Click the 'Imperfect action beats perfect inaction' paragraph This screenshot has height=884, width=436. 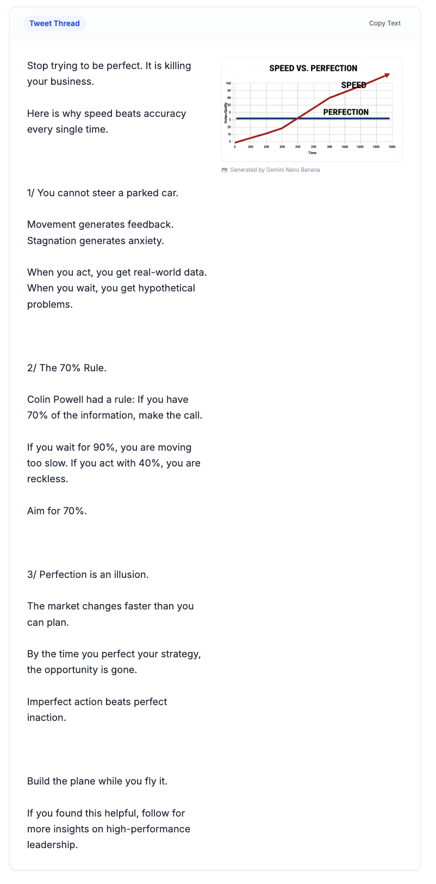point(97,709)
